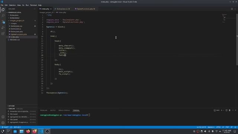Open the volume control in system tray
The image size is (238, 134).
tap(205, 131)
